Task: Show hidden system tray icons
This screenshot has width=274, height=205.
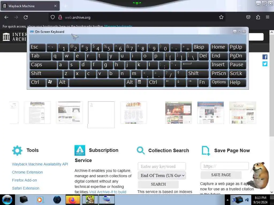Action: pos(227,200)
